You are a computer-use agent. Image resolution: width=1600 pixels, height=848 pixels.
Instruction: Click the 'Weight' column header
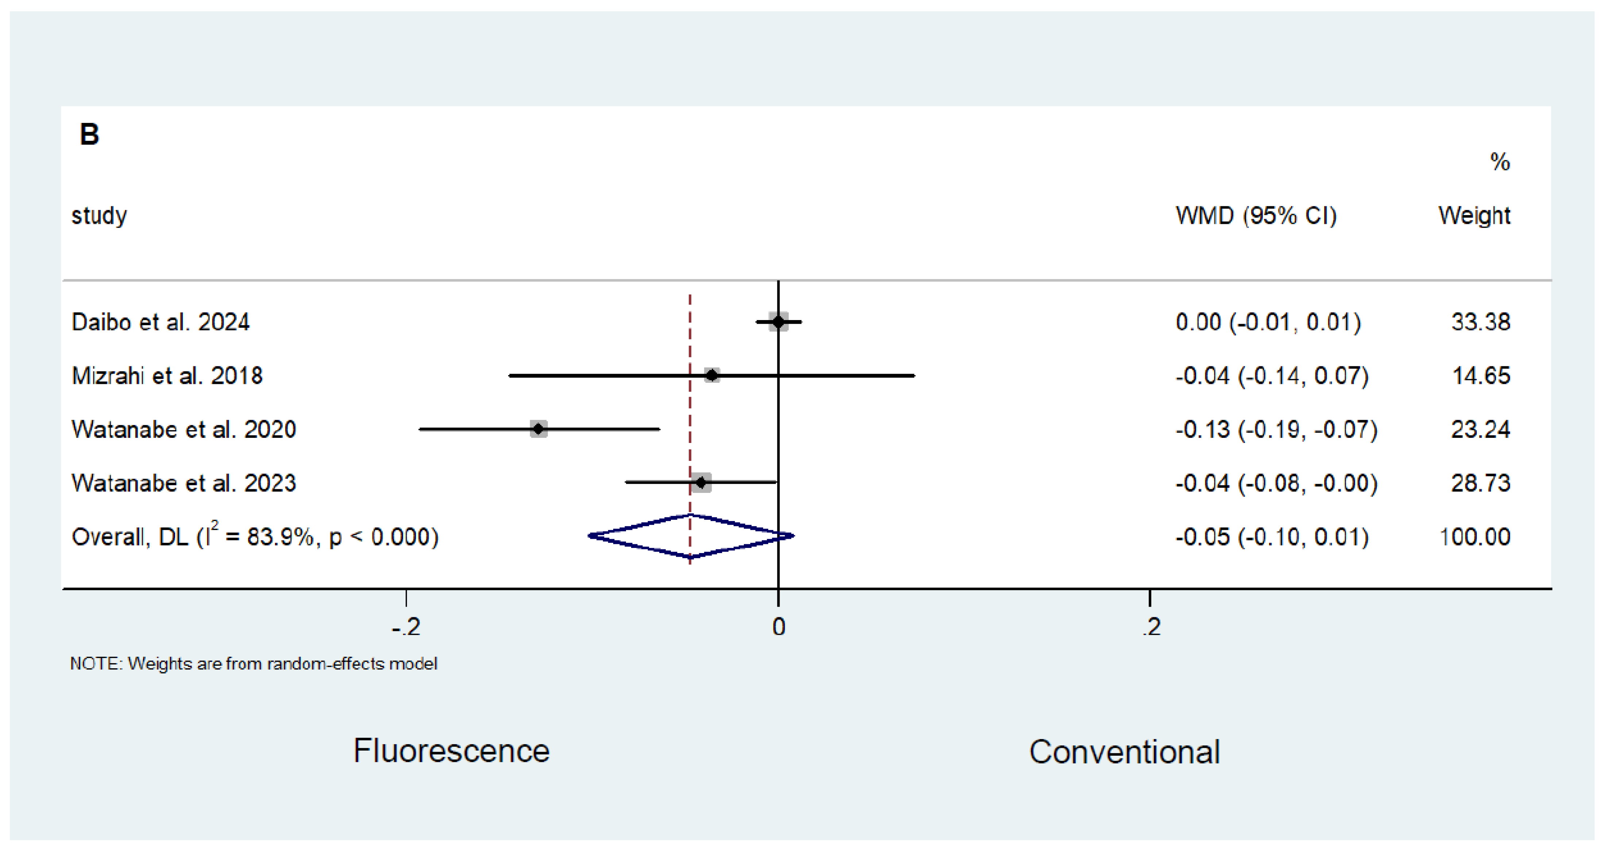point(1474,215)
